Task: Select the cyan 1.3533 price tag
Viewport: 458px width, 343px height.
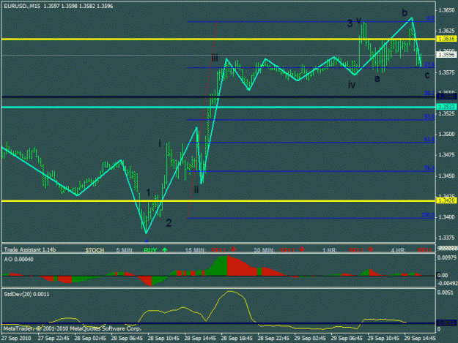Action: pyautogui.click(x=446, y=107)
